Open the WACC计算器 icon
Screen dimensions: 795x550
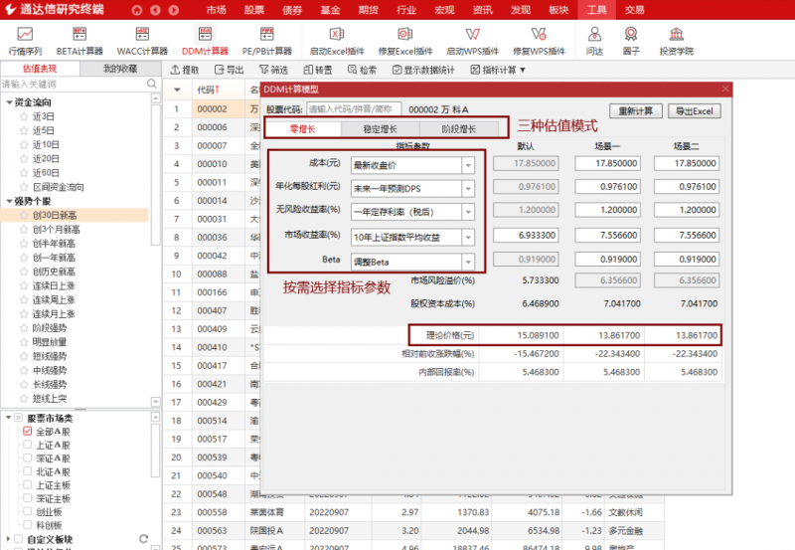click(x=142, y=41)
